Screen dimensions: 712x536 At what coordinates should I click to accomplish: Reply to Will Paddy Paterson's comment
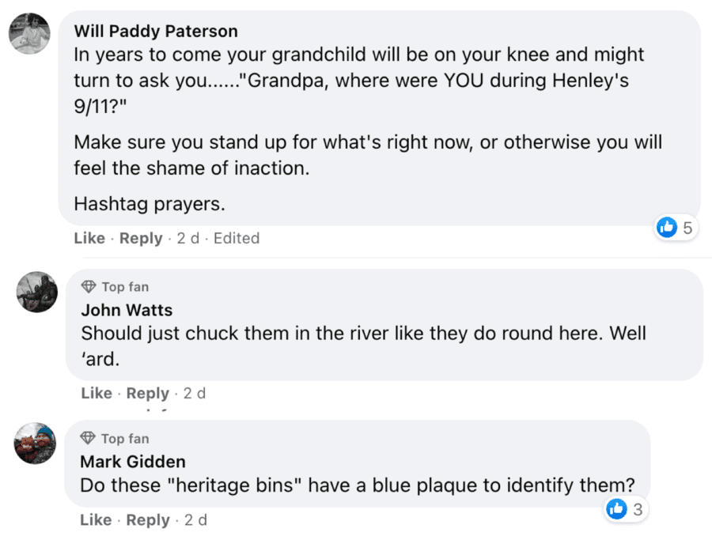click(x=141, y=238)
